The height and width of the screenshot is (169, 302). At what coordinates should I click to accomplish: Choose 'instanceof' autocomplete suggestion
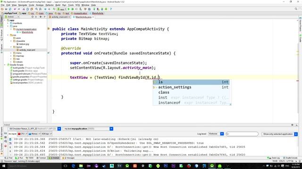point(191,103)
